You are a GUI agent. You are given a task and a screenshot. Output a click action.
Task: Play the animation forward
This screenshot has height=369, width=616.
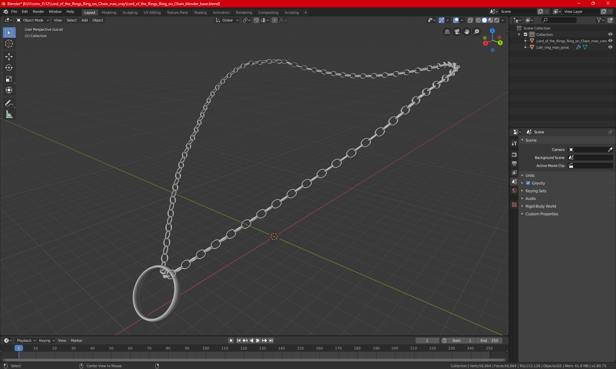click(x=258, y=340)
